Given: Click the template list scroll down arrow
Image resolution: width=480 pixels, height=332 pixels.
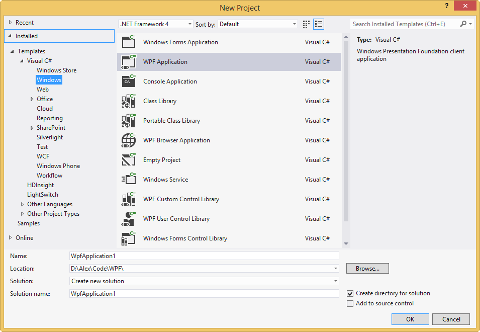Looking at the screenshot, I should (x=346, y=244).
